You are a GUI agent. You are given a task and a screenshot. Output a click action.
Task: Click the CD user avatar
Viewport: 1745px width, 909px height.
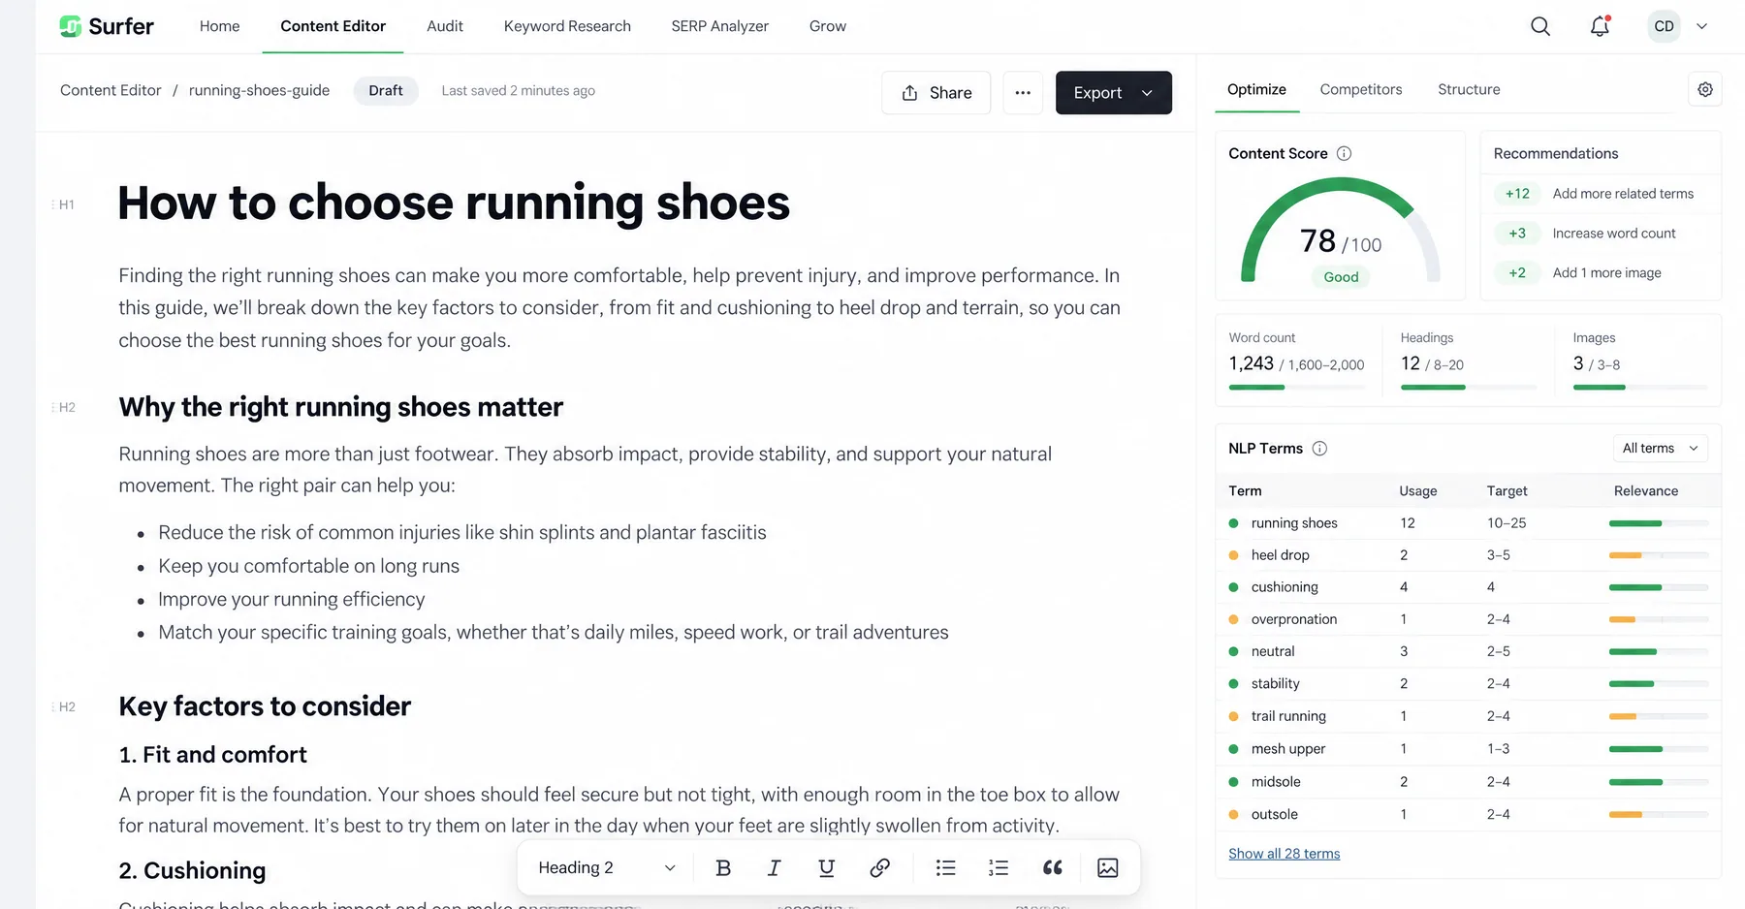point(1665,26)
